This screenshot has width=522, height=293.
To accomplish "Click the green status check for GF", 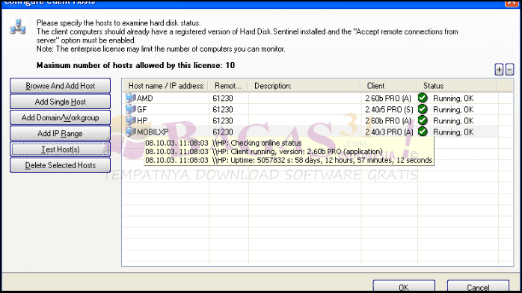I will [423, 109].
